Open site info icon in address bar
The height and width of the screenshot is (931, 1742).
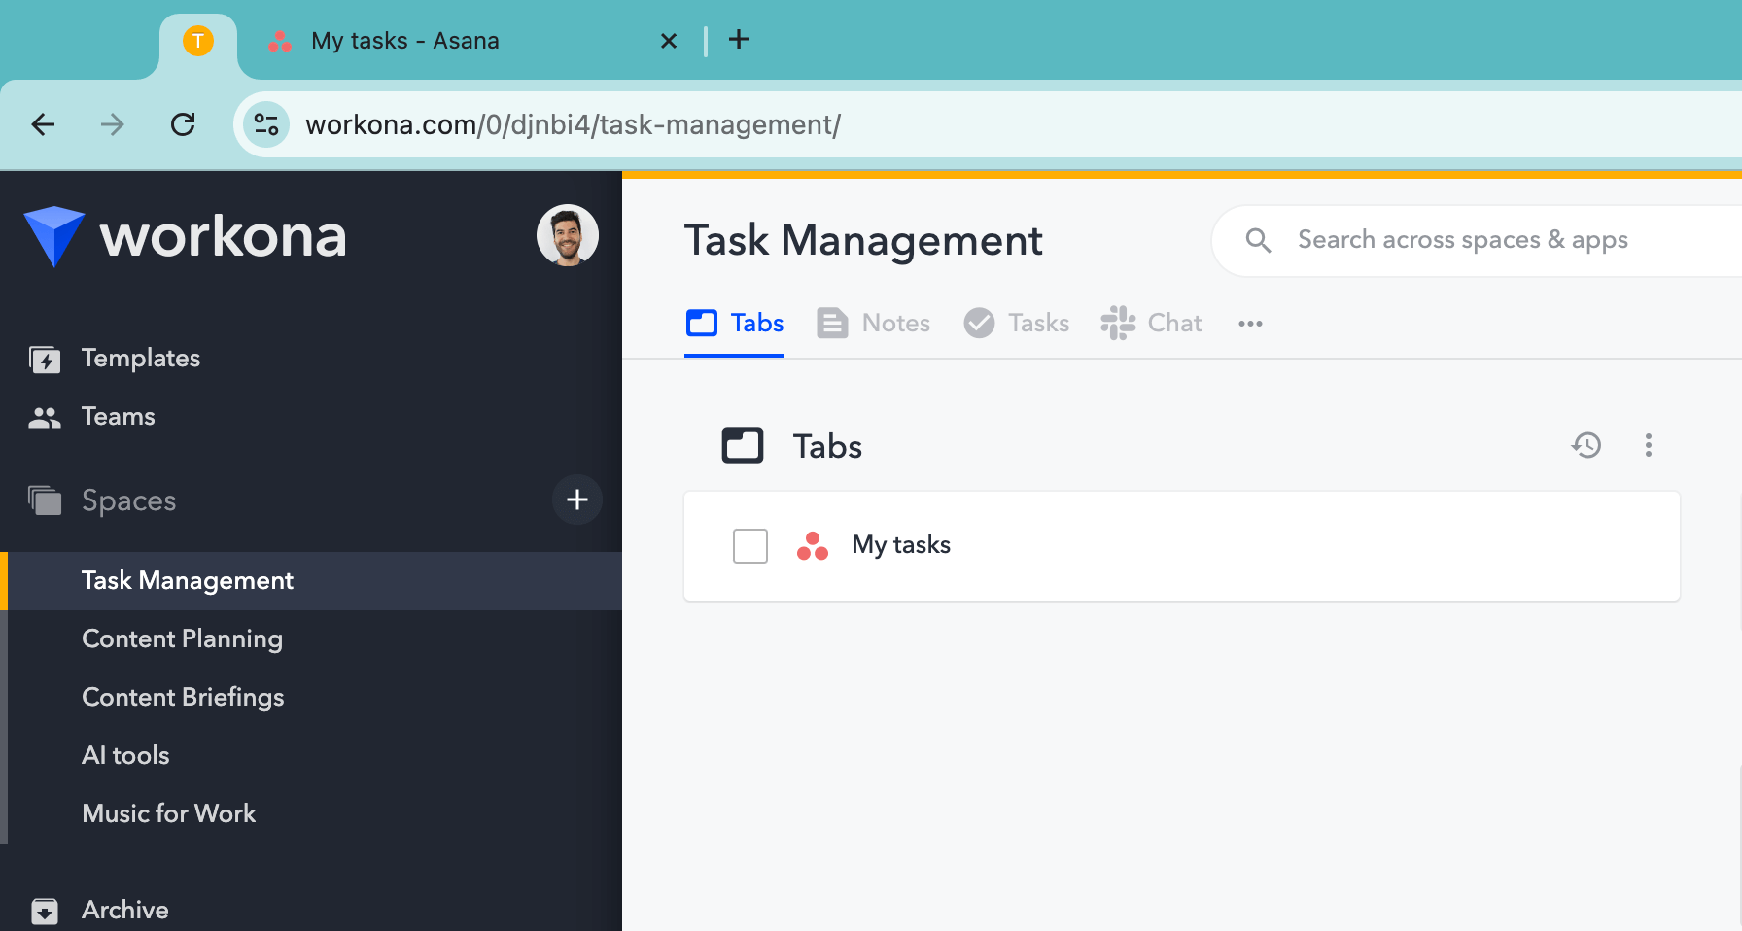(x=266, y=124)
